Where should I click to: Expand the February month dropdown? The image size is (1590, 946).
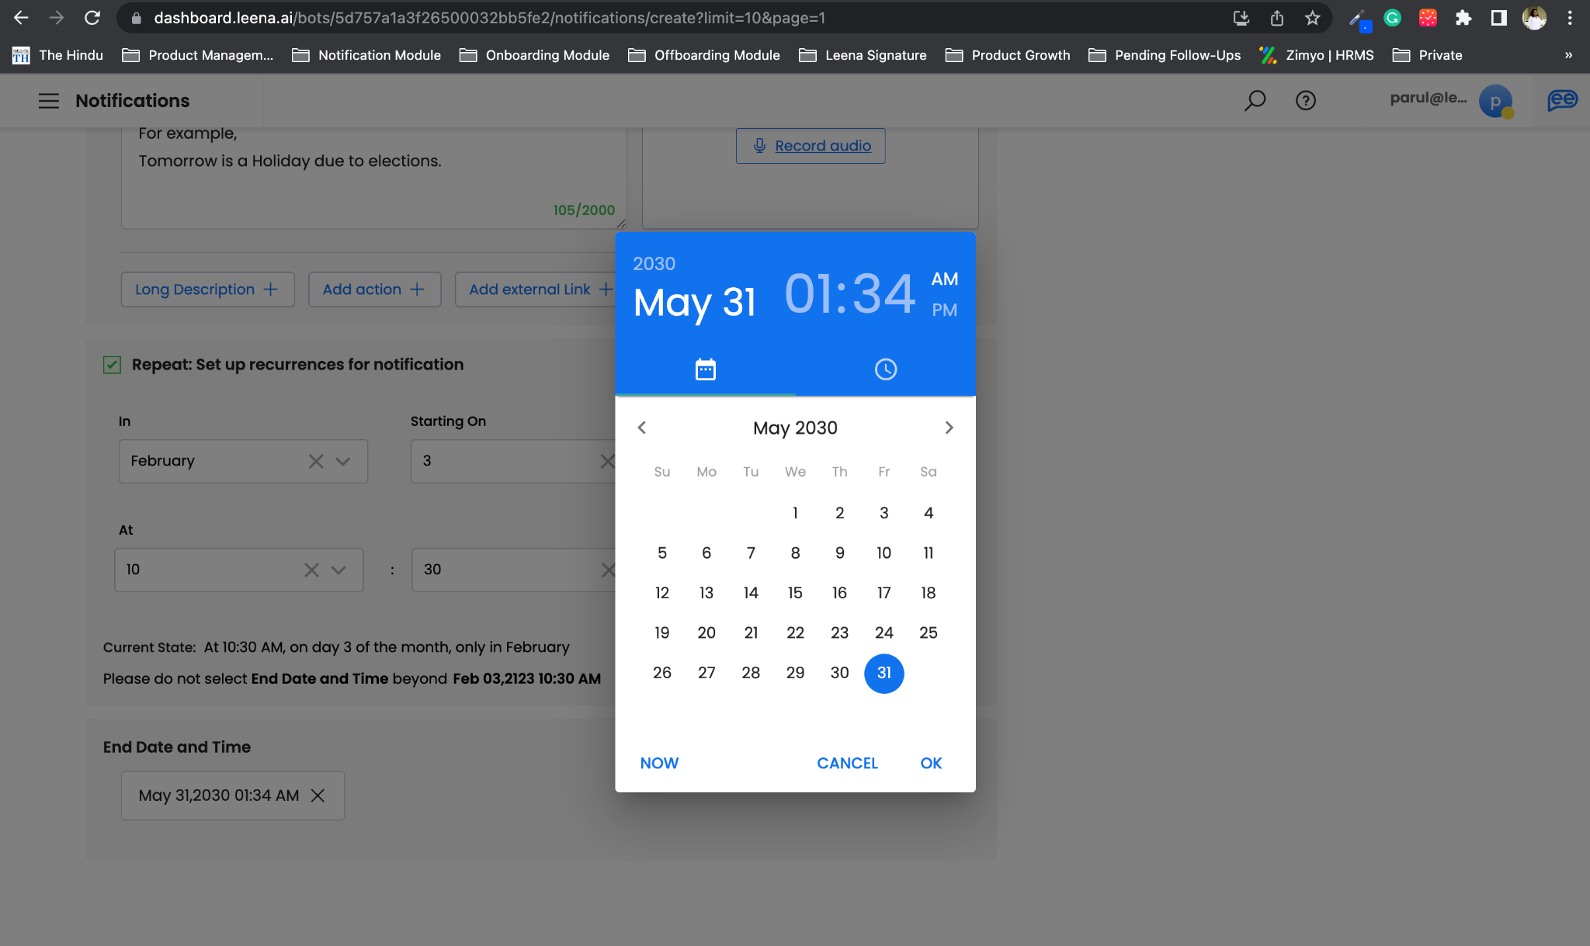coord(342,462)
